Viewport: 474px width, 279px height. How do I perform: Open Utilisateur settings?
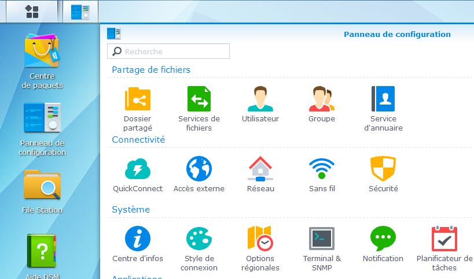point(260,105)
